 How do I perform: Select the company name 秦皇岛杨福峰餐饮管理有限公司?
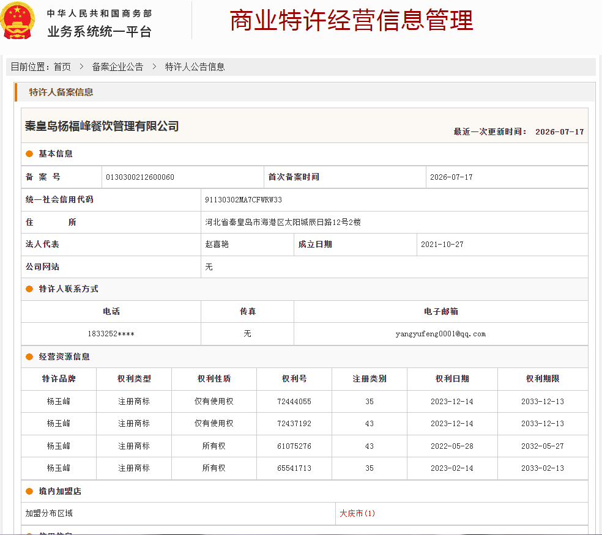102,126
